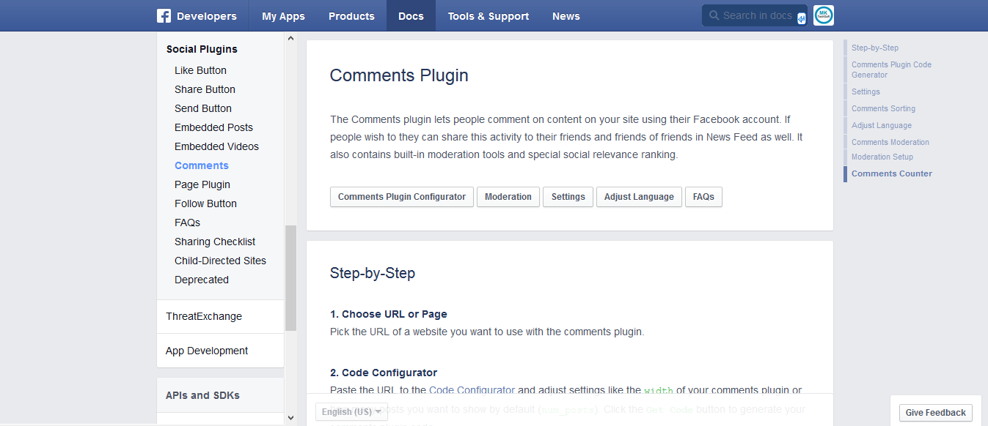Click the Social Plugins sidebar heading
Screen dimensions: 988x426
tap(202, 49)
